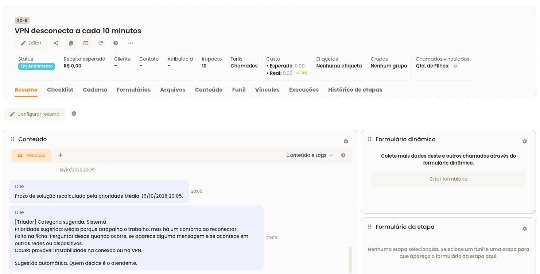Viewport: 540px width, 274px height.
Task: Click drag handle of Formulário da etapa
Action: (370, 227)
